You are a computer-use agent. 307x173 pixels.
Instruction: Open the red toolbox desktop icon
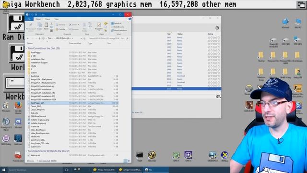(x=18, y=155)
